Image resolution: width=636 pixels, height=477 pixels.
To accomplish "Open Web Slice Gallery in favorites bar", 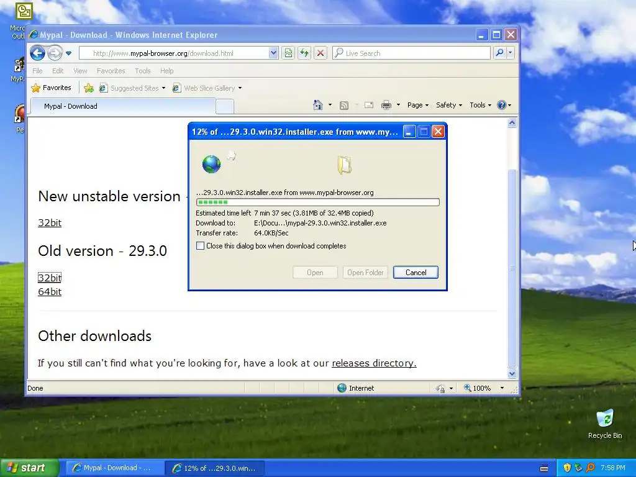I will (207, 88).
